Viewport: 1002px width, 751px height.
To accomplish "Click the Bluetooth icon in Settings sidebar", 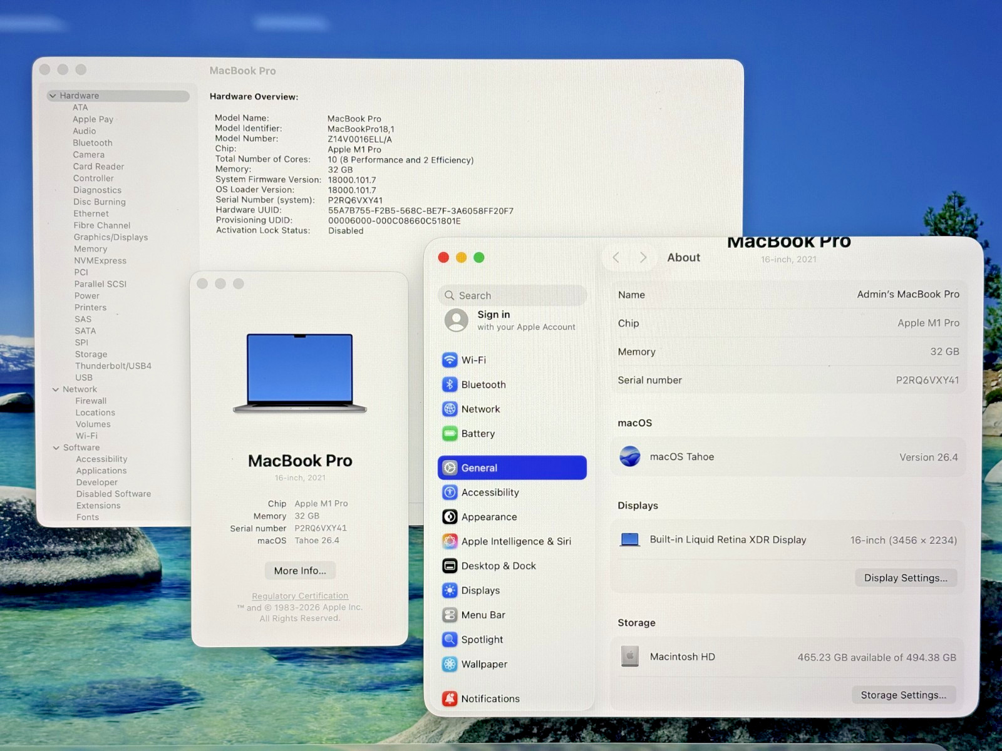I will [450, 384].
